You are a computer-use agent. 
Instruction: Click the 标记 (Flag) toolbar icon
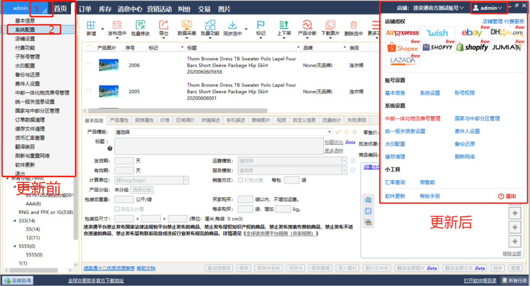261,25
